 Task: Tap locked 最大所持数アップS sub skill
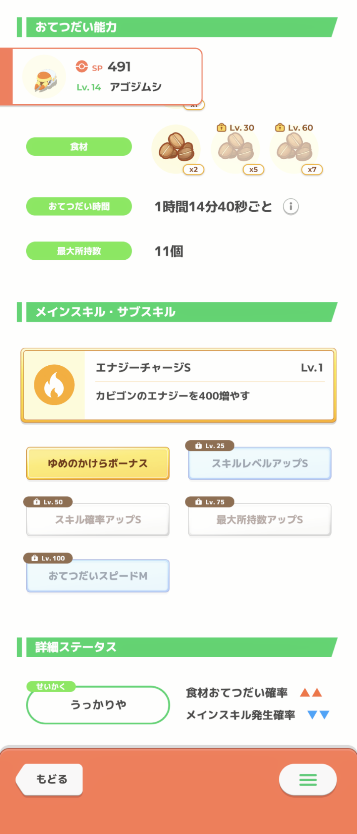point(260,520)
